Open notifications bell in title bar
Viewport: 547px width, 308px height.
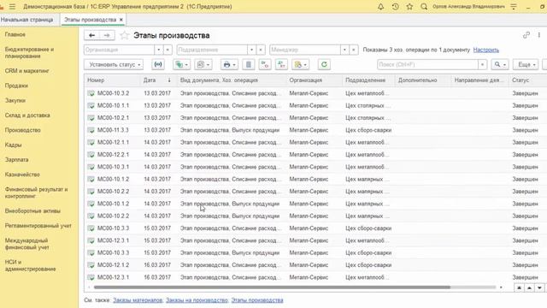(x=380, y=7)
